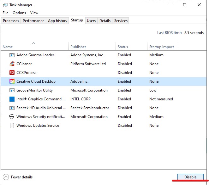This screenshot has width=209, height=185.
Task: Select the Creative Cloud Desktop entry
Action: 104,81
